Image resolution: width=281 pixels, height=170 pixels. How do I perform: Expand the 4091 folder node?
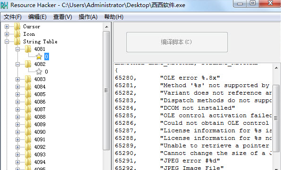[17, 139]
